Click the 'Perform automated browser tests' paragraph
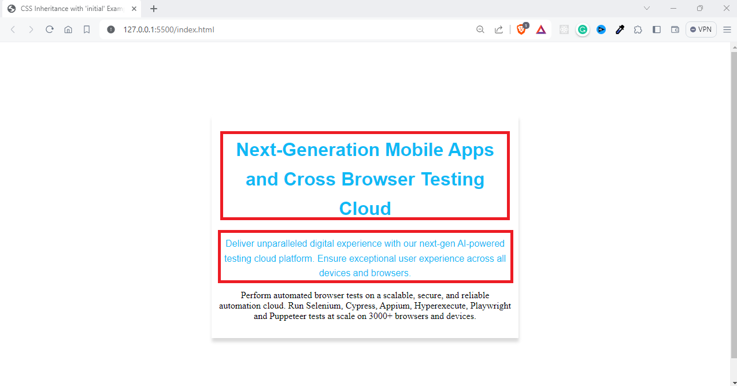Viewport: 737px width, 386px height. click(365, 306)
